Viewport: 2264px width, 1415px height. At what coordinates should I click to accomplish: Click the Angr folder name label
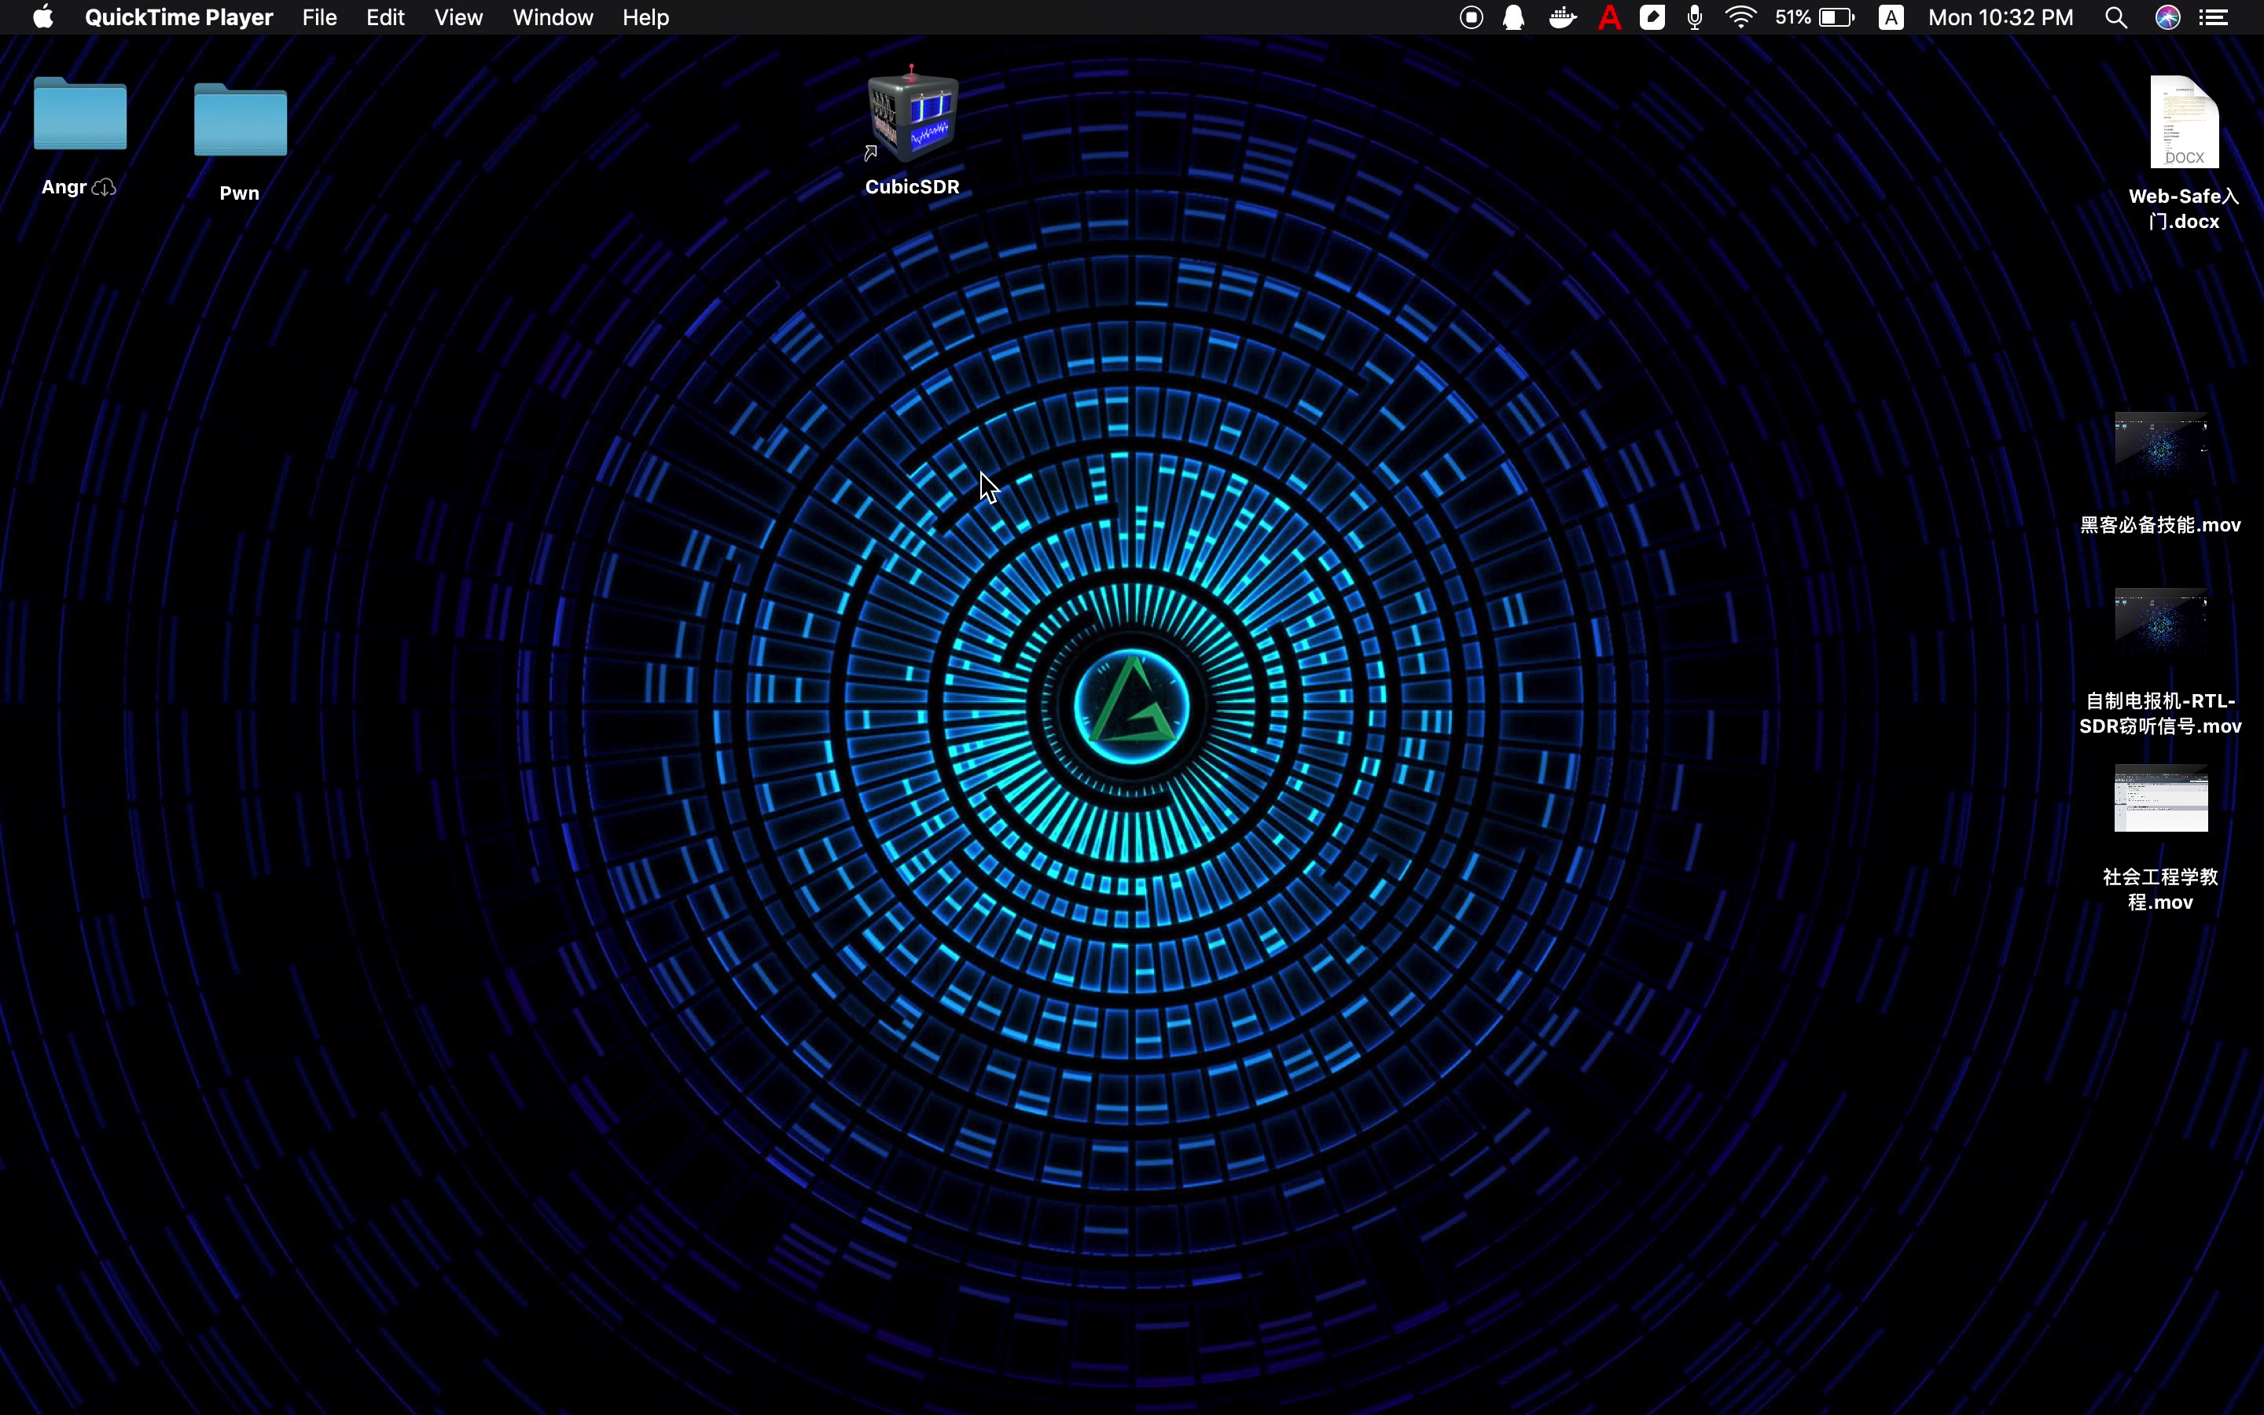click(64, 187)
